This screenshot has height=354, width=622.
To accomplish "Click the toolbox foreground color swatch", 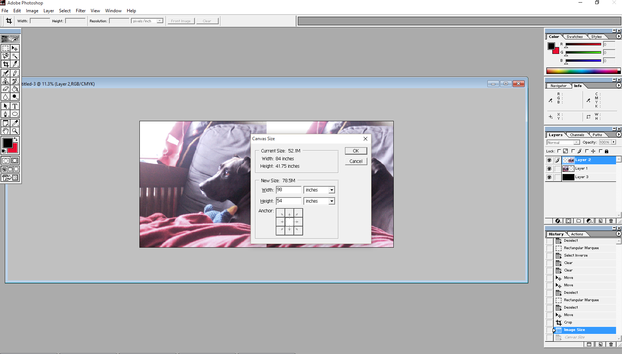I will pyautogui.click(x=7, y=143).
